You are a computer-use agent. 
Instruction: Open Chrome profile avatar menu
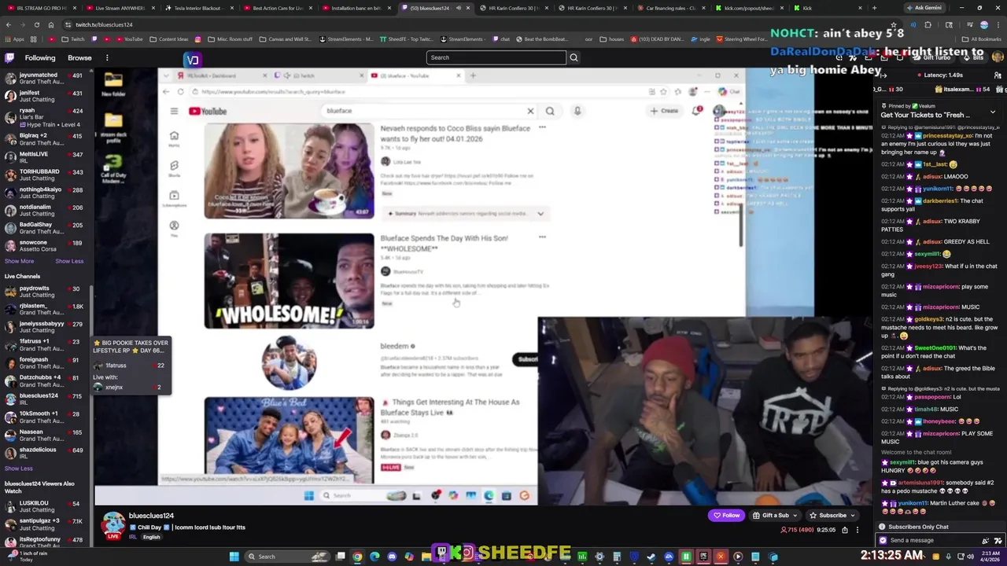[x=983, y=24]
